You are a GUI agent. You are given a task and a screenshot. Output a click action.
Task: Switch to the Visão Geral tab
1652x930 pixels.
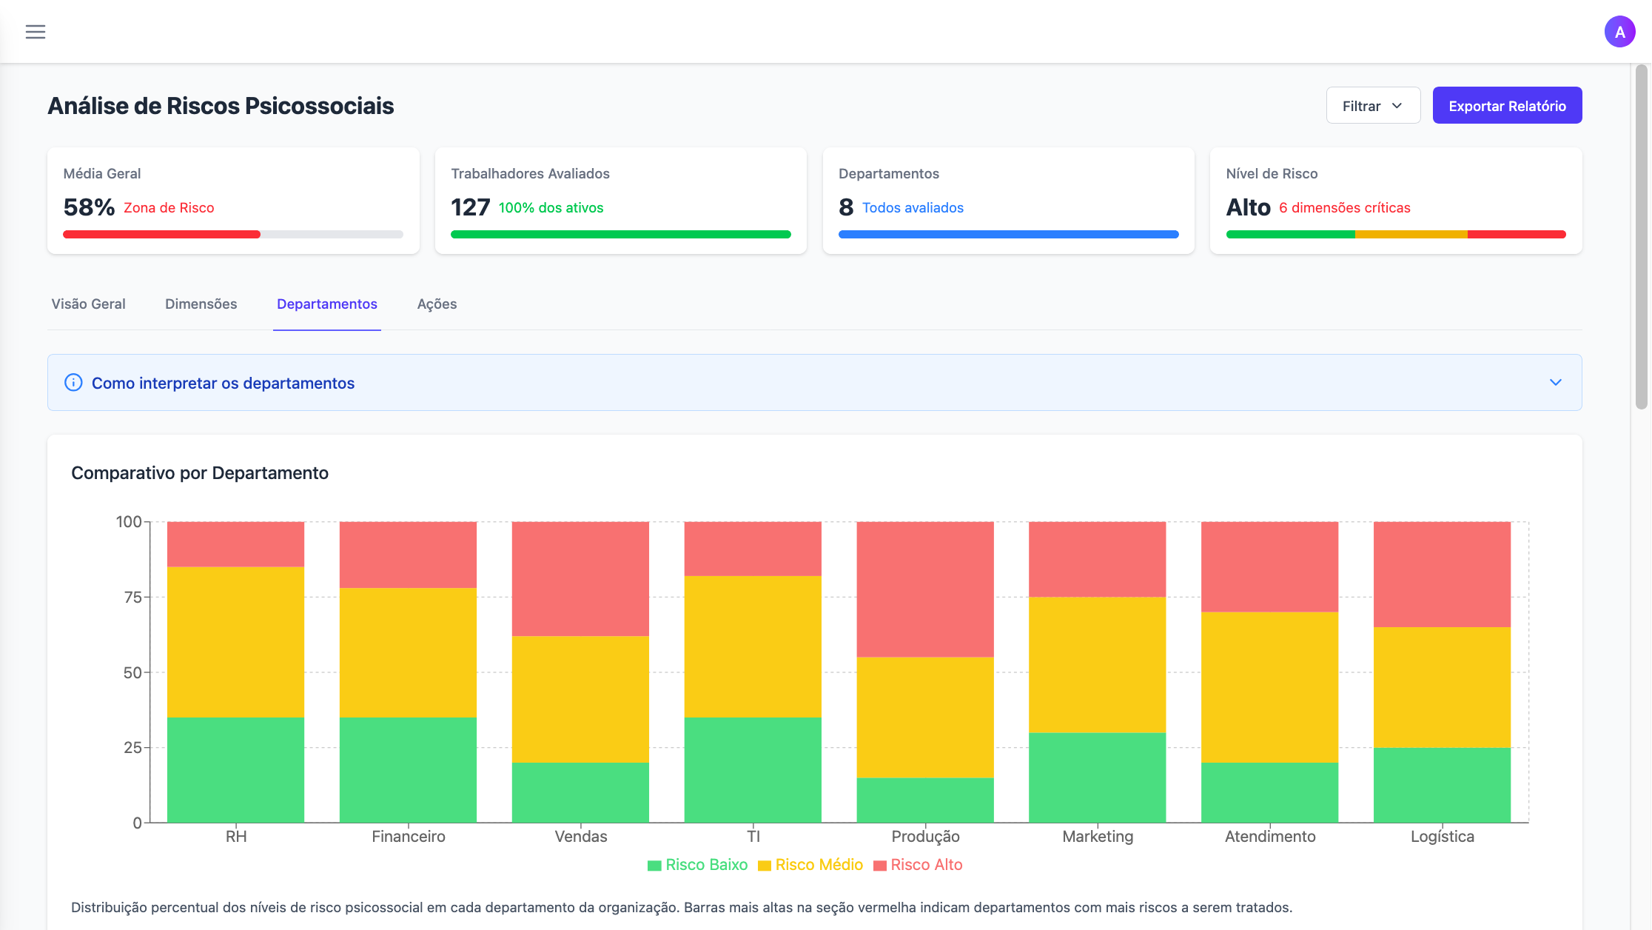pyautogui.click(x=88, y=304)
